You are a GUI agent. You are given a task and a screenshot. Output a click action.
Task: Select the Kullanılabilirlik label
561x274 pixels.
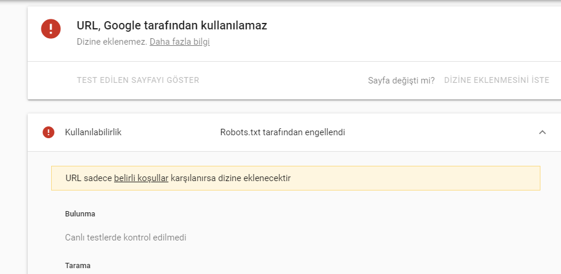click(x=93, y=132)
